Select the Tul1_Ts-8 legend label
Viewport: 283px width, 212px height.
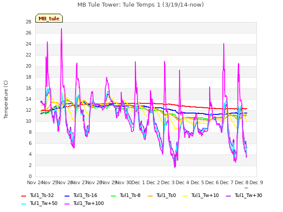point(130,195)
